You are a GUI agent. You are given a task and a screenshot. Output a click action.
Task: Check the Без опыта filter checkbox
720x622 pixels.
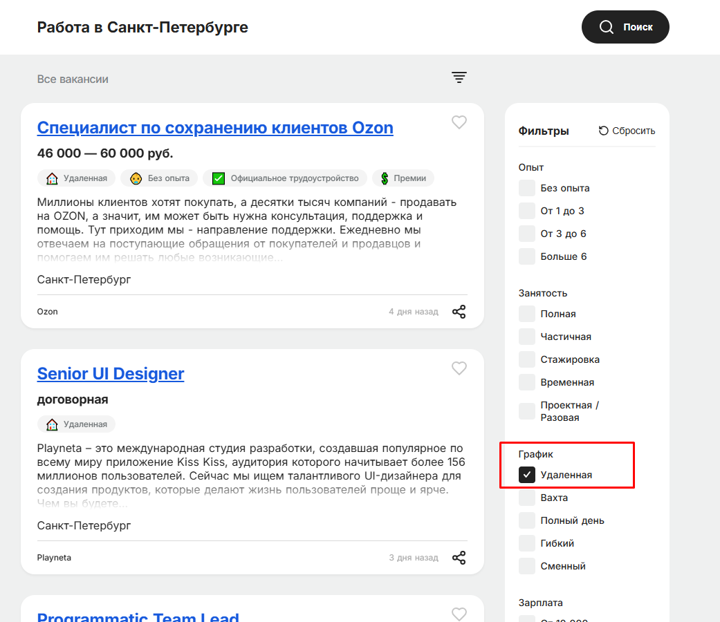526,188
